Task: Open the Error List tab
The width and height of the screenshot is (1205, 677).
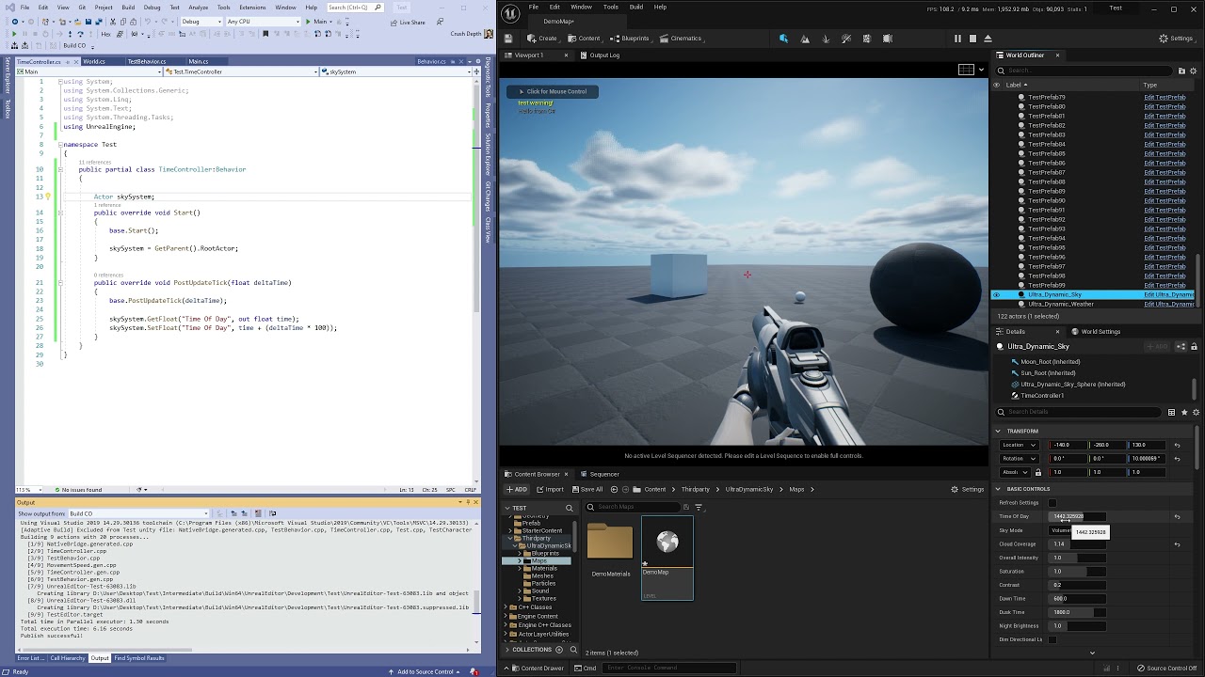Action: 30,658
